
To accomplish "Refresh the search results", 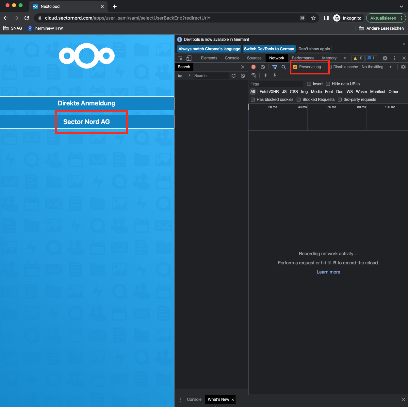I will pyautogui.click(x=234, y=76).
